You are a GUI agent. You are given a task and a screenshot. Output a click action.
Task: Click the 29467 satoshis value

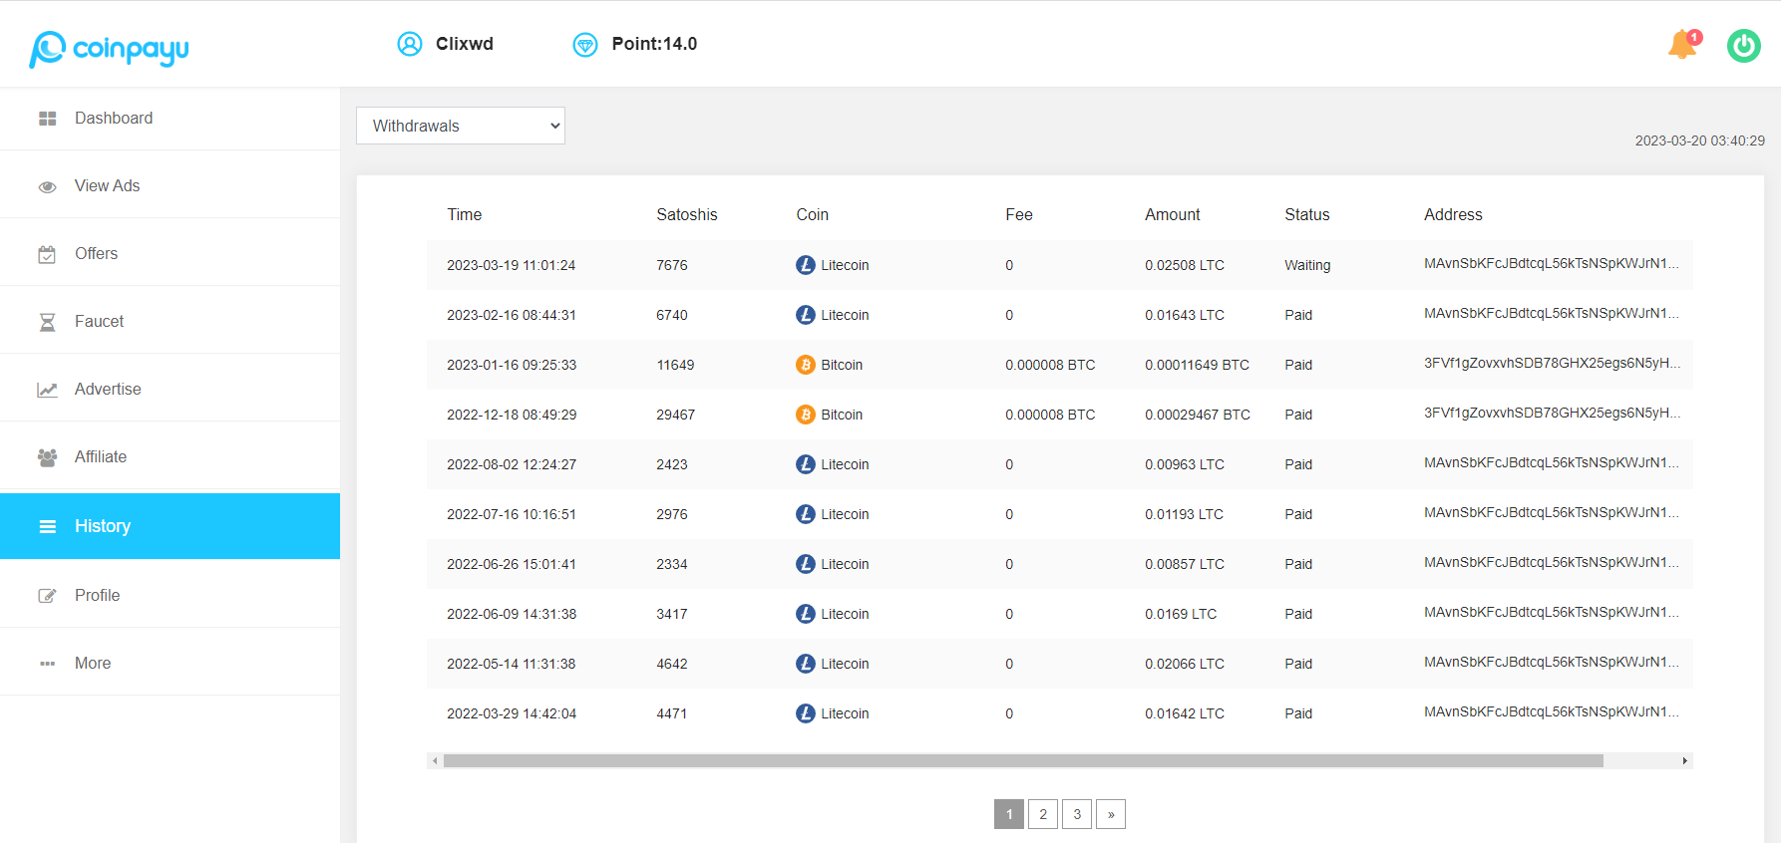[x=675, y=415]
